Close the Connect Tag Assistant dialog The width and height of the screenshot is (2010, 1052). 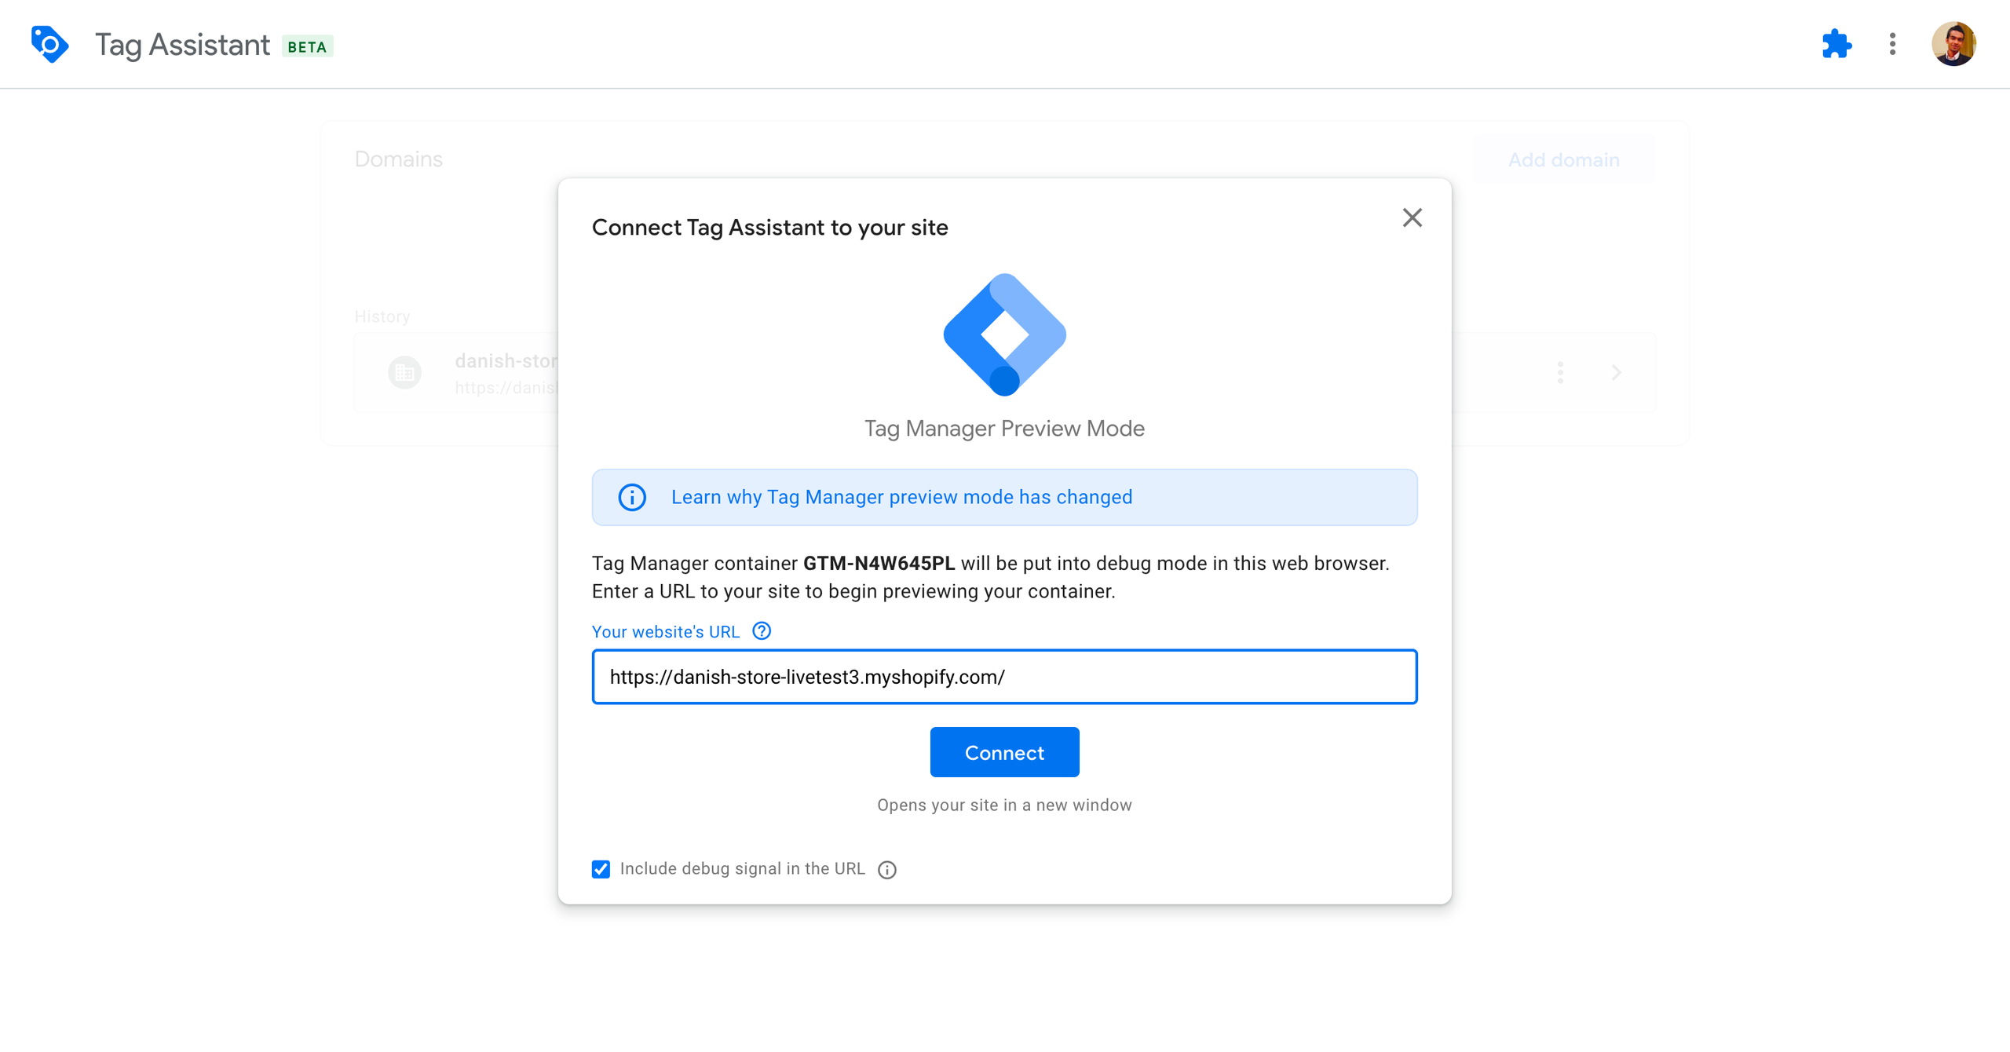[1412, 217]
